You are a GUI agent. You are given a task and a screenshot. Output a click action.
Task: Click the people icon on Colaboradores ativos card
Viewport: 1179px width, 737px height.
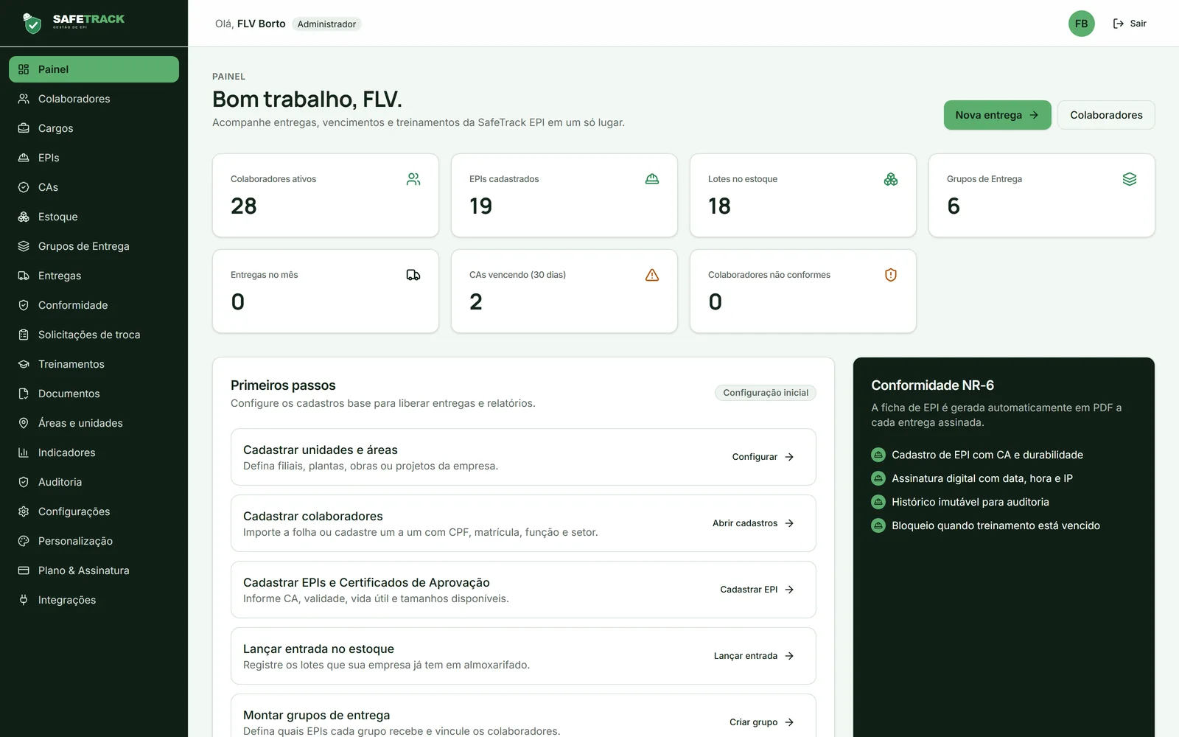pyautogui.click(x=413, y=179)
